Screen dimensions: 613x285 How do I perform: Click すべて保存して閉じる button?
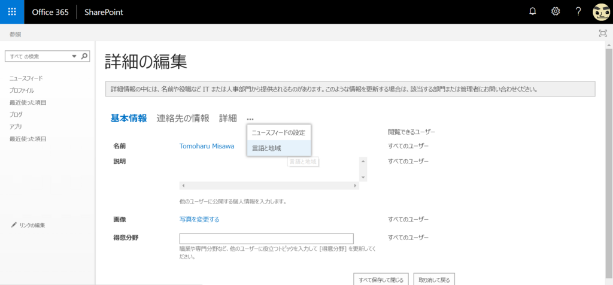pos(381,279)
